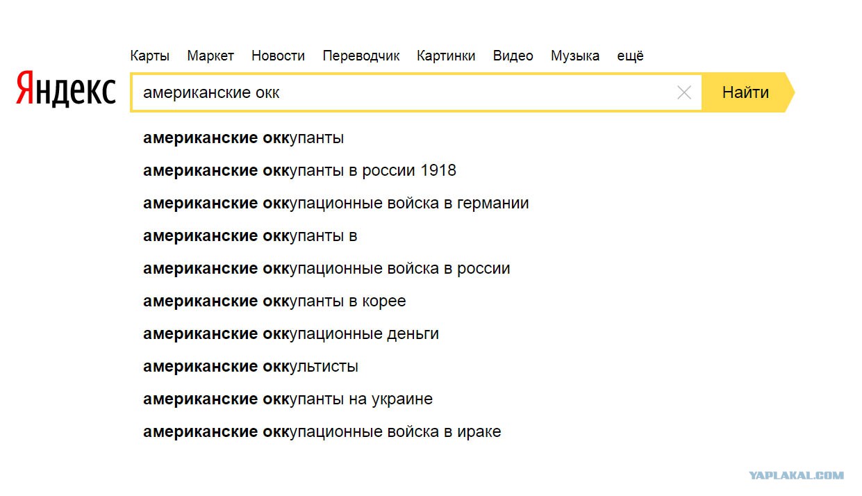The height and width of the screenshot is (496, 862).
Task: Select suggestion оккупанты на украине
Action: 288,399
